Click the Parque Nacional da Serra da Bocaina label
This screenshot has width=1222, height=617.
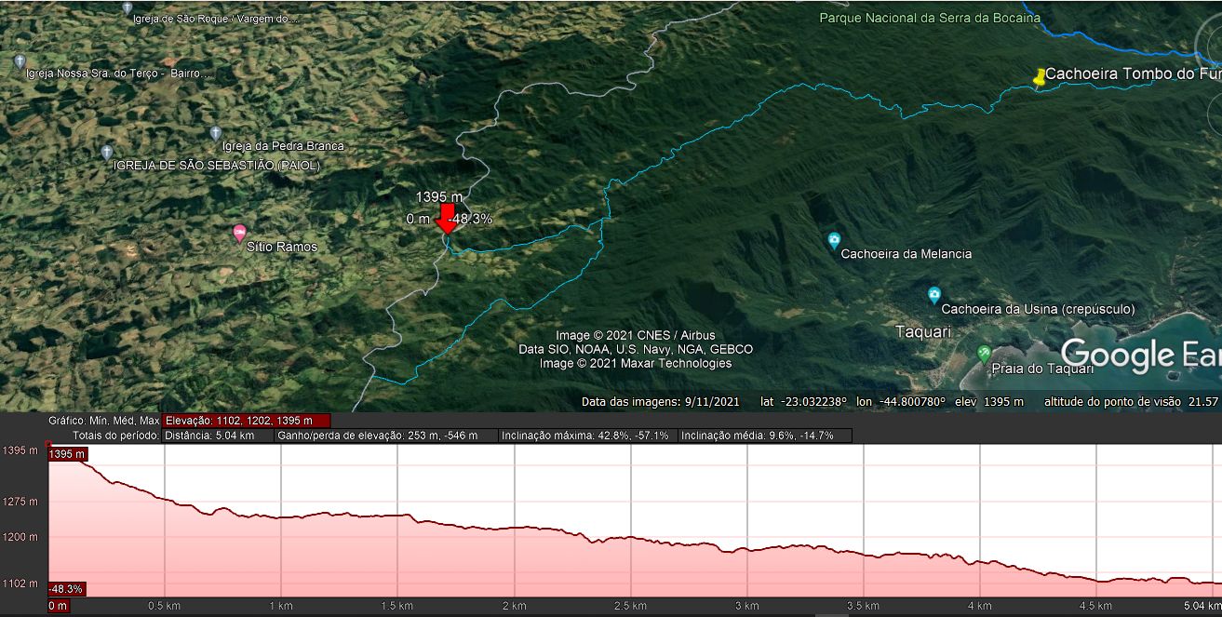tap(929, 19)
